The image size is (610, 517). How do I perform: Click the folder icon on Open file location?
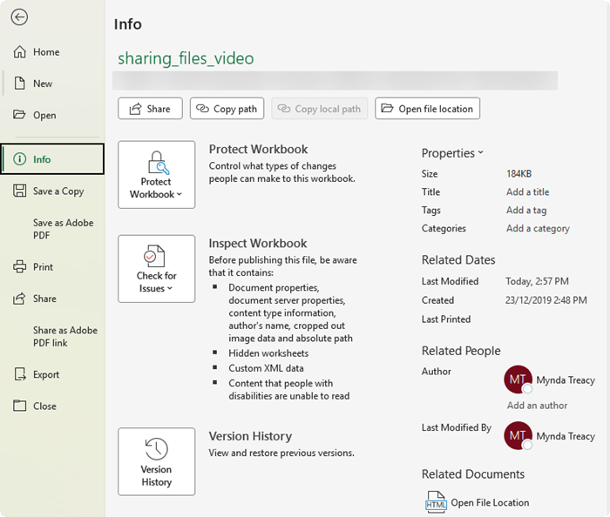pos(387,108)
